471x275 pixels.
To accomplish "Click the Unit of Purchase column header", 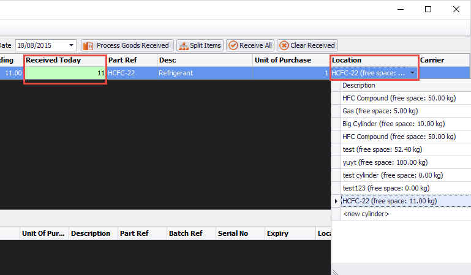I will (290, 60).
